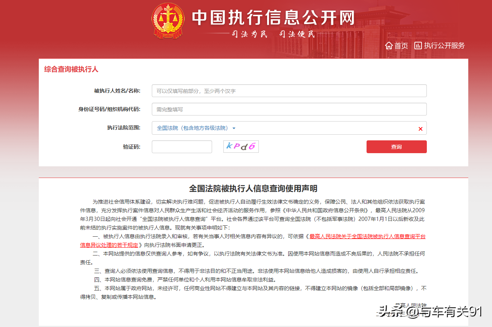Click the 执行法院范围 label

click(x=124, y=128)
